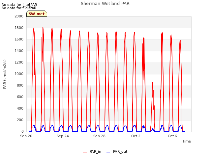This screenshot has width=211, height=158.
Task: Click the Sep 24 x-axis tick label
Action: click(63, 136)
